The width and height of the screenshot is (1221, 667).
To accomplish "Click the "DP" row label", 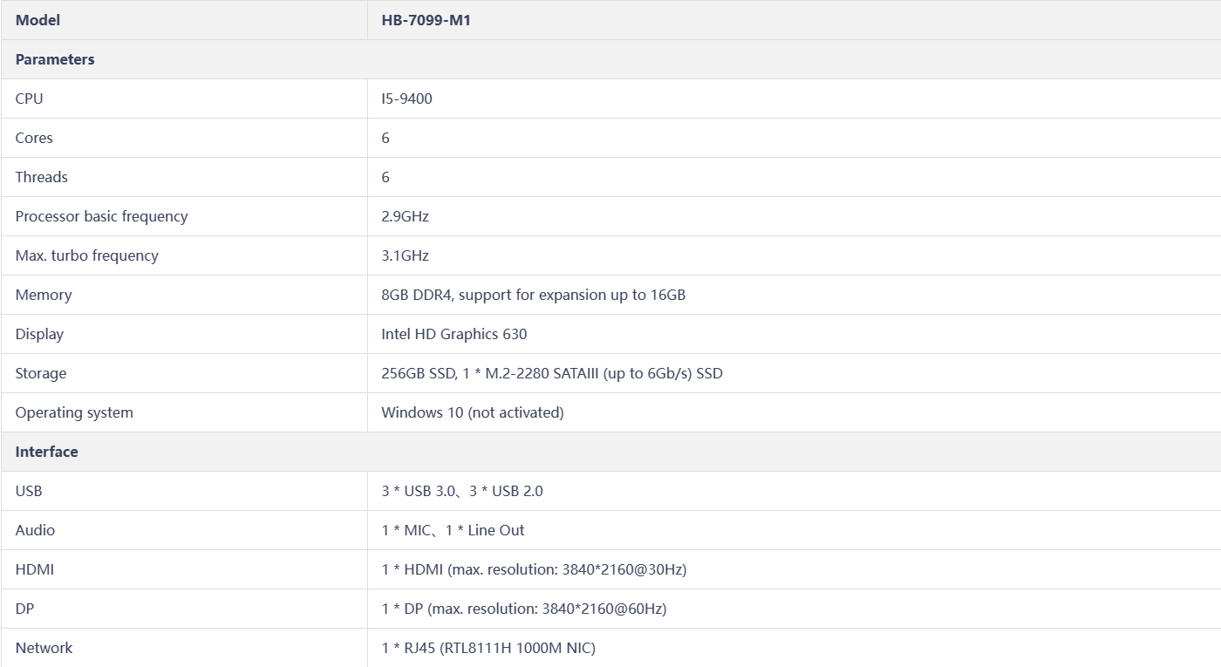I will coord(24,609).
